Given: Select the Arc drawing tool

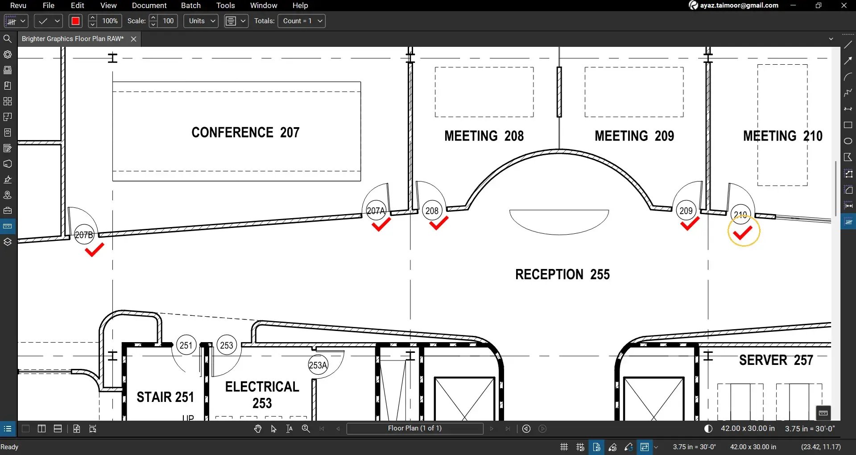Looking at the screenshot, I should [848, 77].
